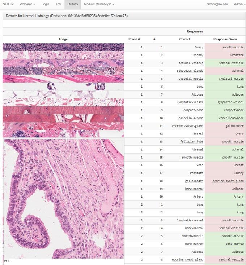The width and height of the screenshot is (246, 265).
Task: Click the NDER brand logo link
Action: click(x=8, y=4)
